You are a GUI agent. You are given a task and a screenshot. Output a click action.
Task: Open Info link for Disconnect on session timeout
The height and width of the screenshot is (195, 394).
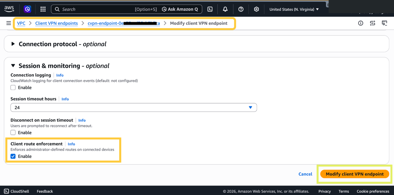(82, 120)
